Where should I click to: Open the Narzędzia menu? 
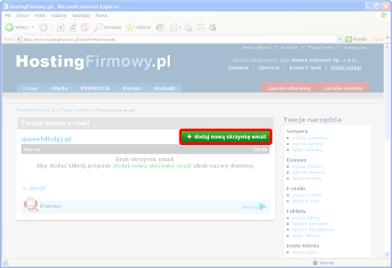click(x=81, y=15)
